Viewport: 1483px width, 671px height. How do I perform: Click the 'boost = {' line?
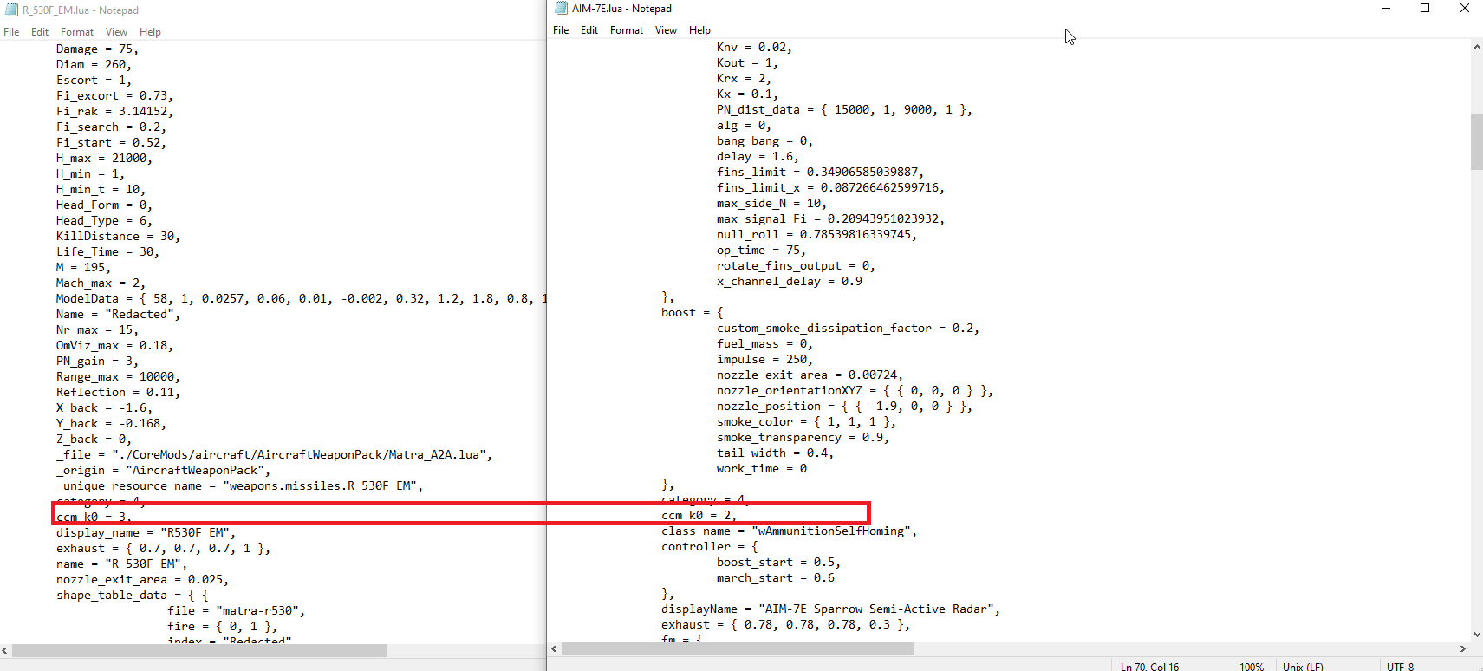(693, 313)
